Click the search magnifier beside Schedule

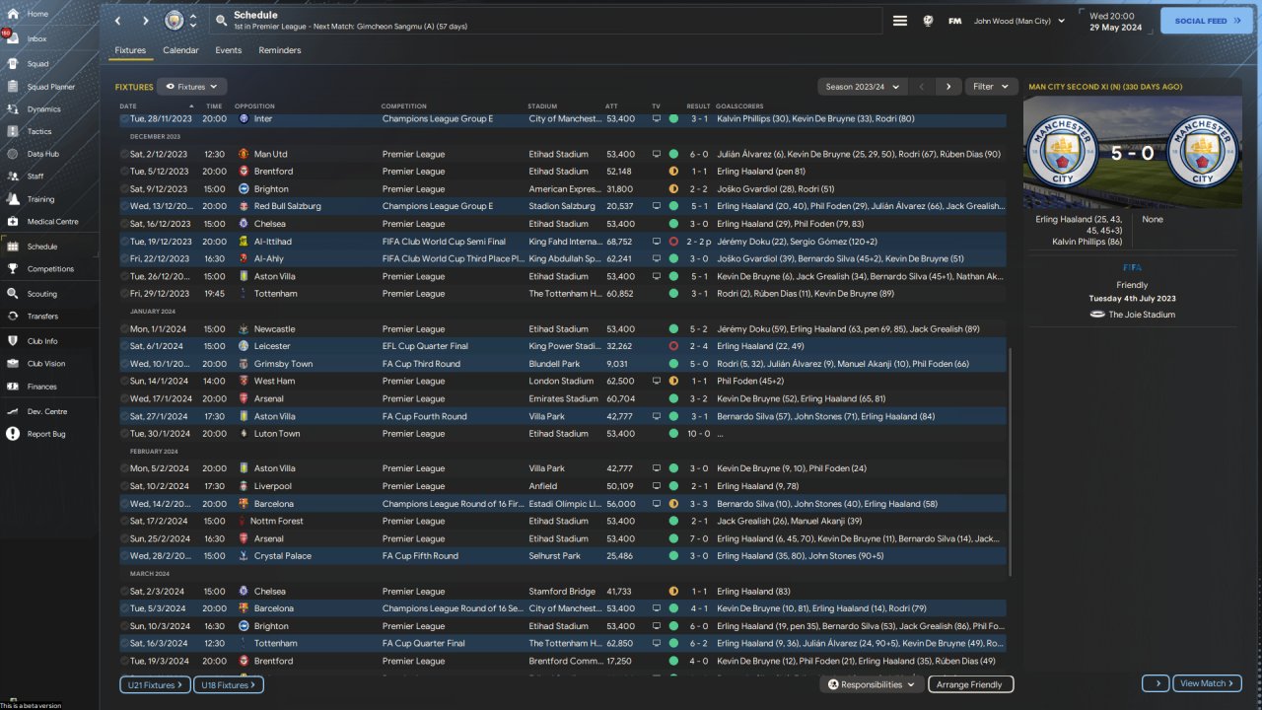tap(220, 21)
